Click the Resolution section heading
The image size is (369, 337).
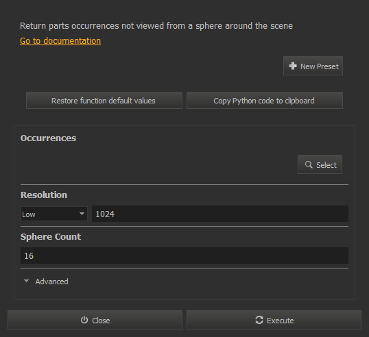(44, 195)
